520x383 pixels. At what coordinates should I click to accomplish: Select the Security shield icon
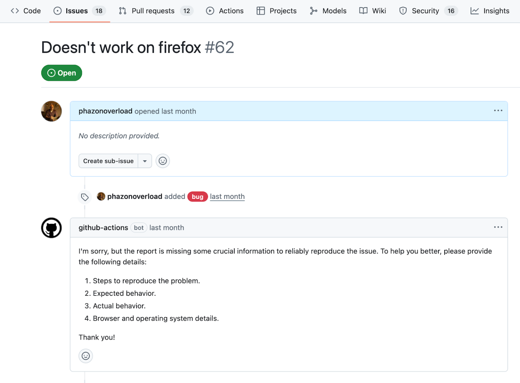pyautogui.click(x=403, y=10)
